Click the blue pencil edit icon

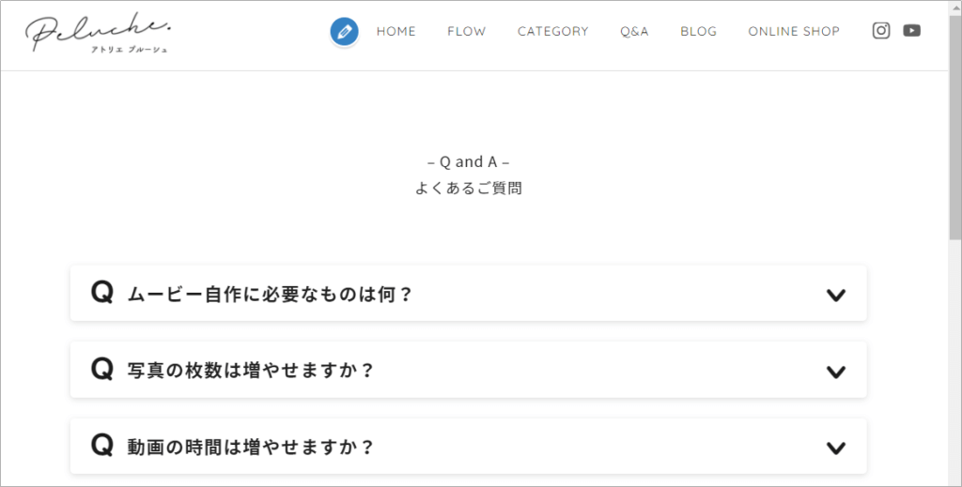344,31
